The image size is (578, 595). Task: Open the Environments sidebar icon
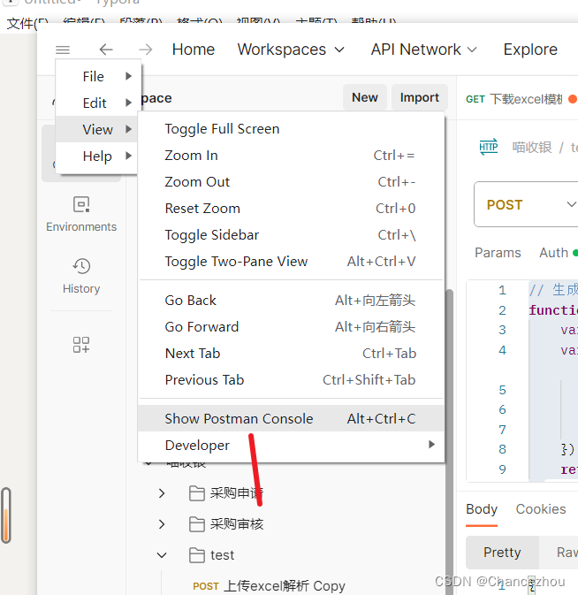point(81,214)
